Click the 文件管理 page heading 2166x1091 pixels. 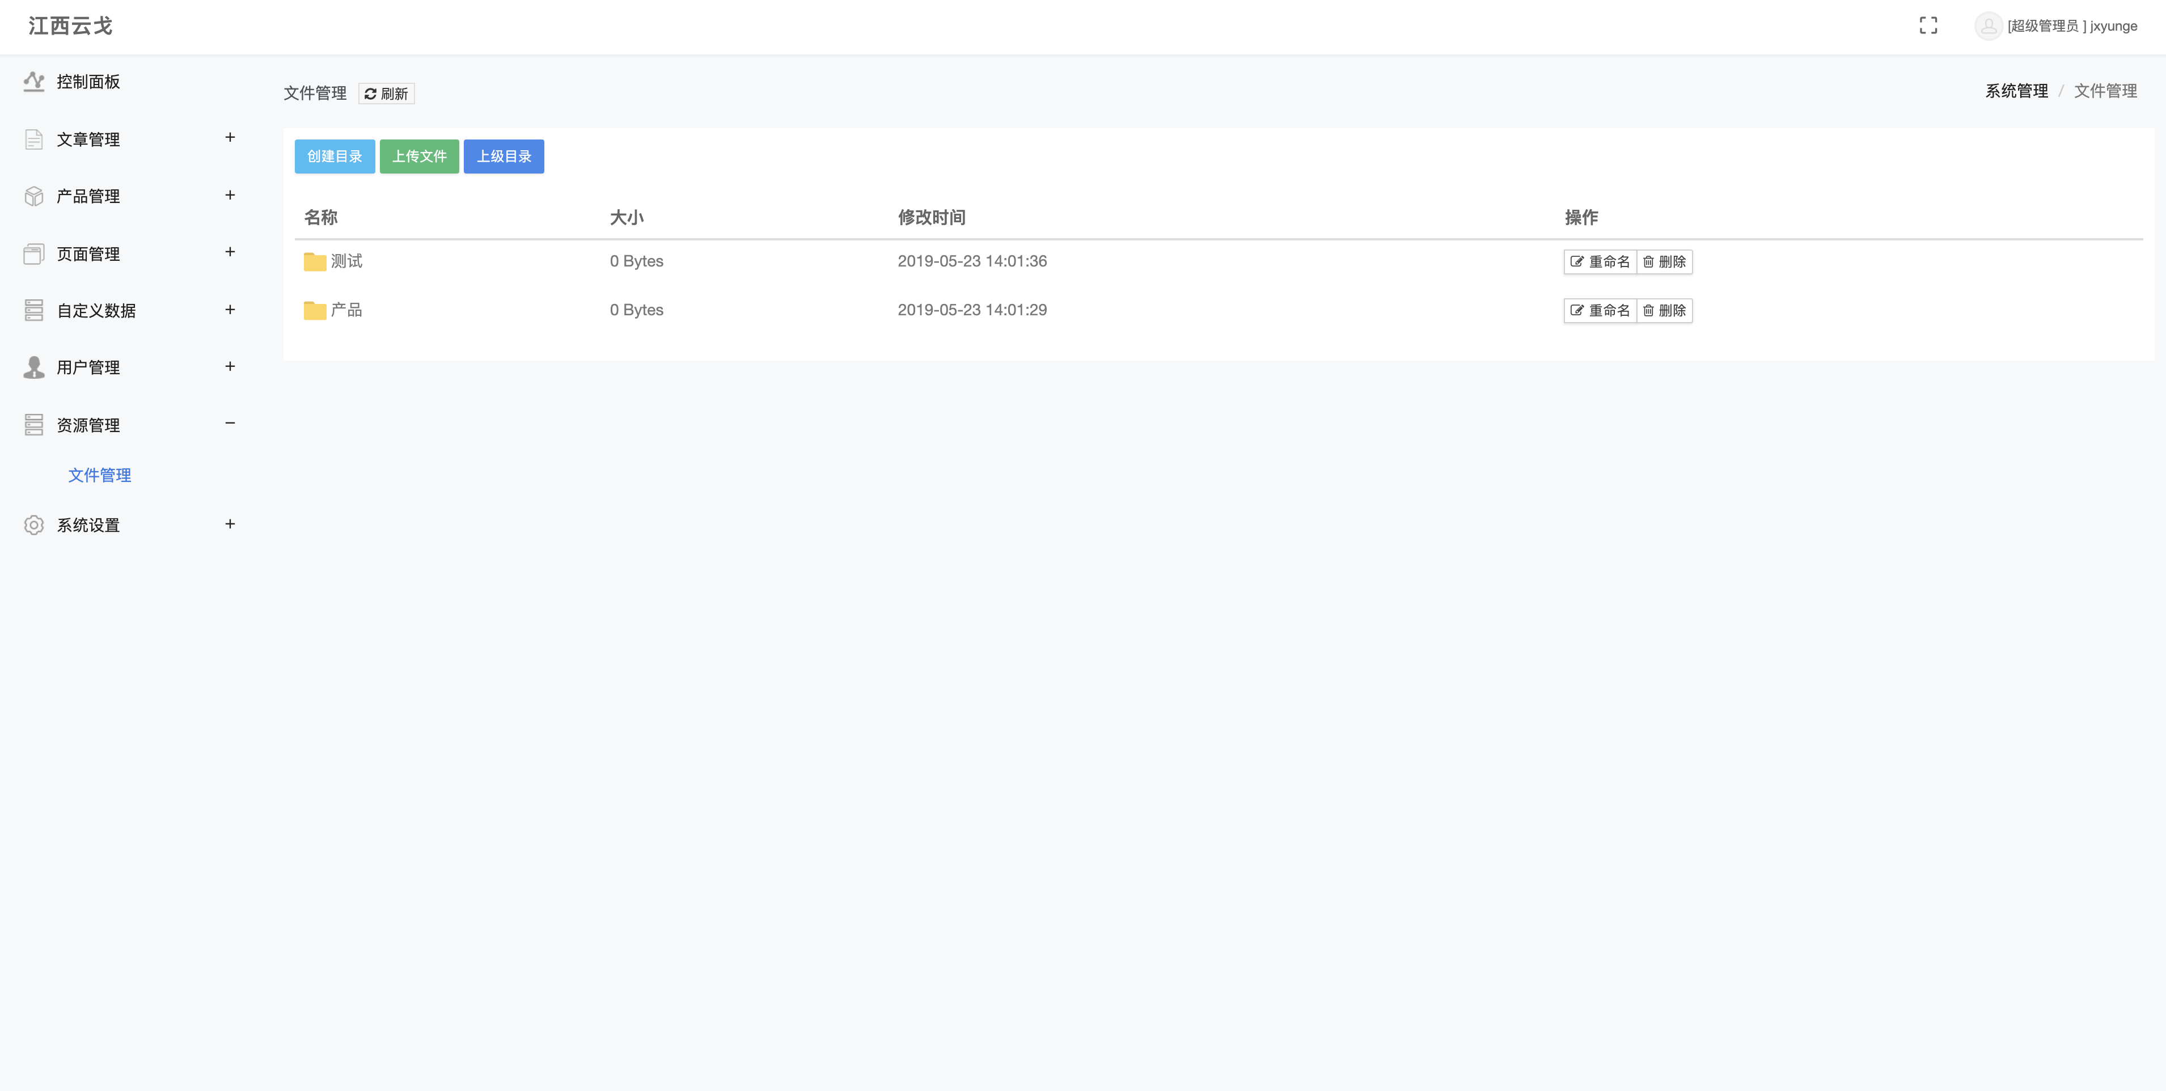click(315, 94)
